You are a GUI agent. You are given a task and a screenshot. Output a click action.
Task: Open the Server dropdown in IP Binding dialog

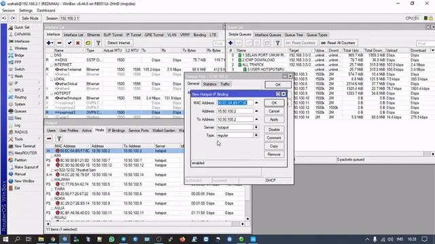256,127
